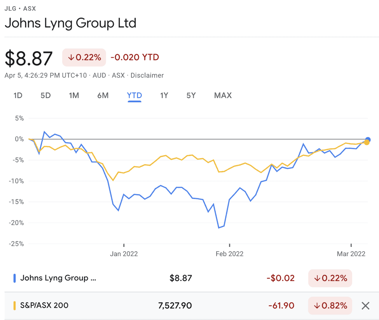Click the top 0.22% down change badge

pyautogui.click(x=84, y=58)
